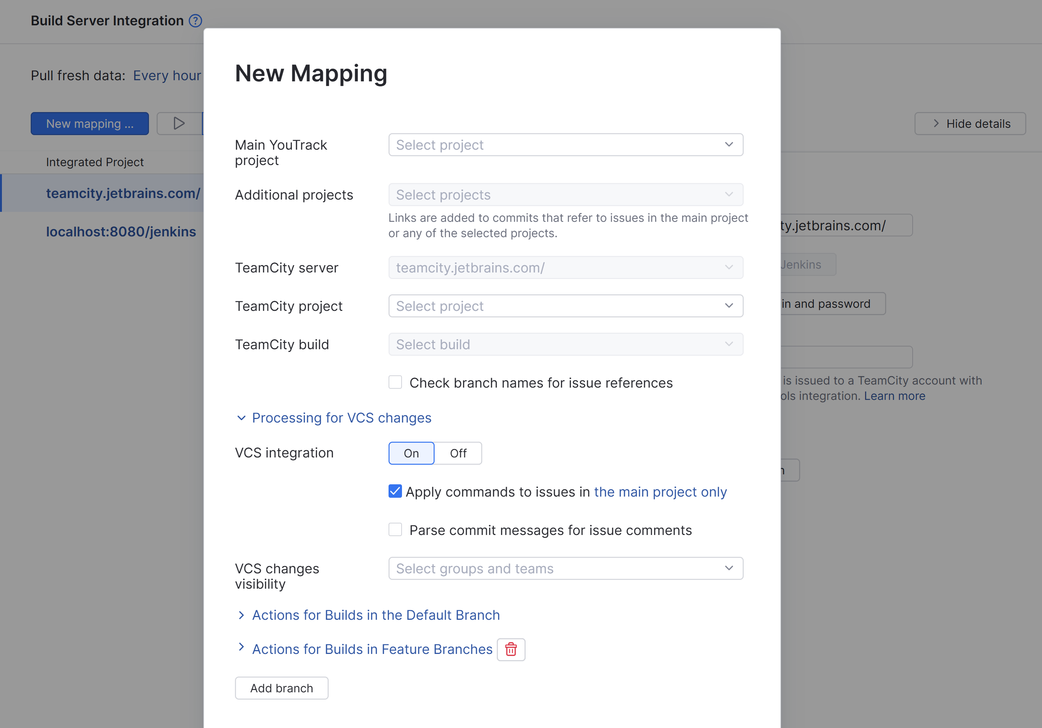This screenshot has width=1042, height=728.
Task: Open the Main YouTrack project dropdown
Action: 566,145
